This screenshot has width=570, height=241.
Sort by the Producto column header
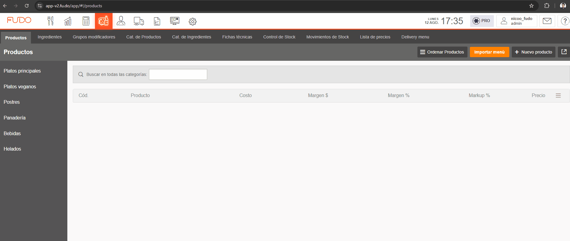(140, 95)
